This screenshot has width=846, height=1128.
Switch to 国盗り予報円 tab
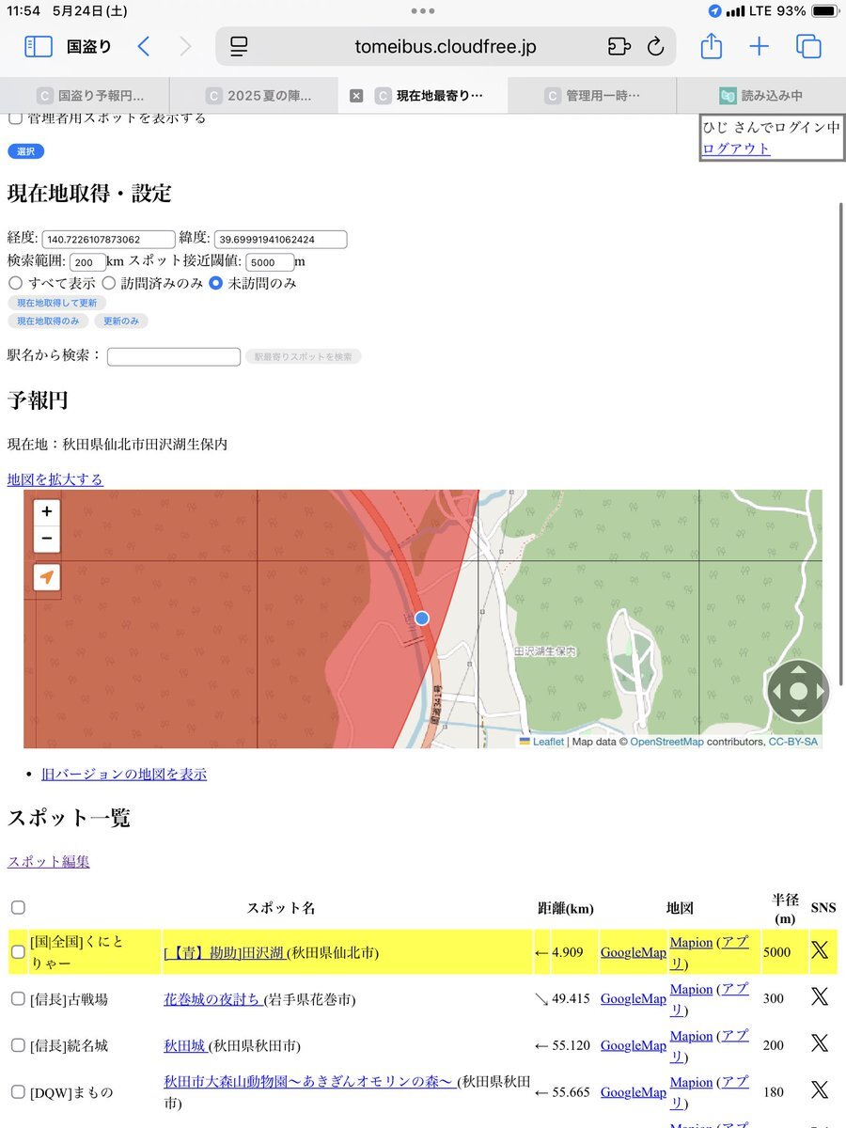[x=85, y=95]
